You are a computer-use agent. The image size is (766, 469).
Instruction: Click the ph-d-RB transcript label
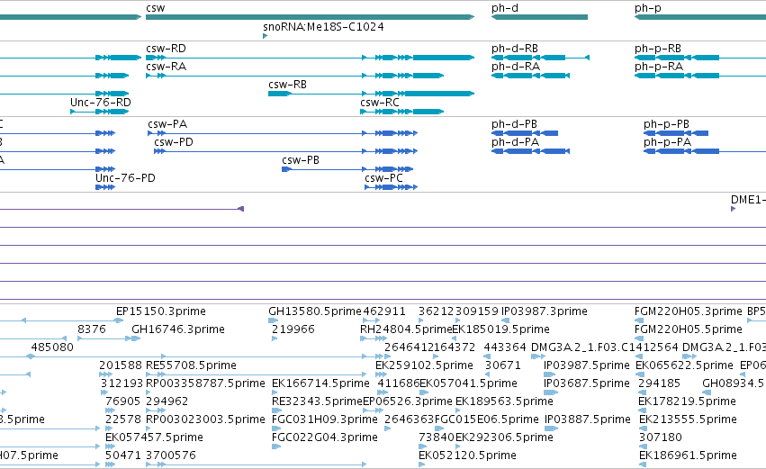point(515,49)
